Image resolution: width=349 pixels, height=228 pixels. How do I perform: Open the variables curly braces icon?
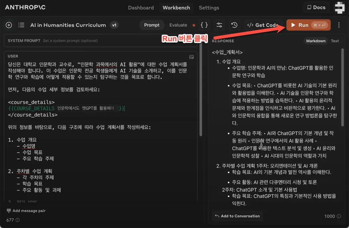point(204,25)
